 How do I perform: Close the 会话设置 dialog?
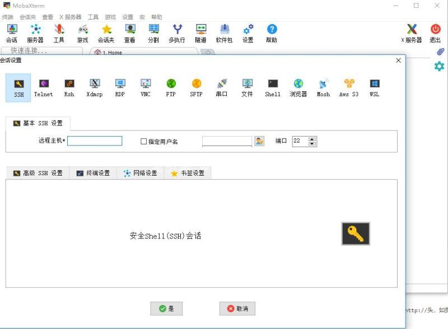pos(398,60)
